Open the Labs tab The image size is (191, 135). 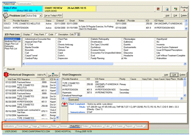point(107,126)
